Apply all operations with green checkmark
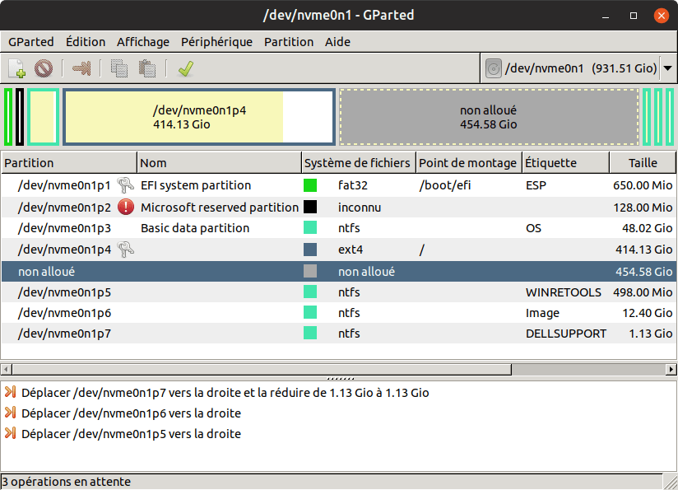678x490 pixels. tap(185, 68)
